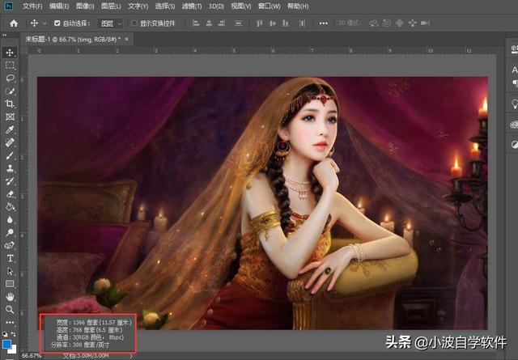Open the 文件(F) menu
518x360 pixels.
click(x=32, y=6)
